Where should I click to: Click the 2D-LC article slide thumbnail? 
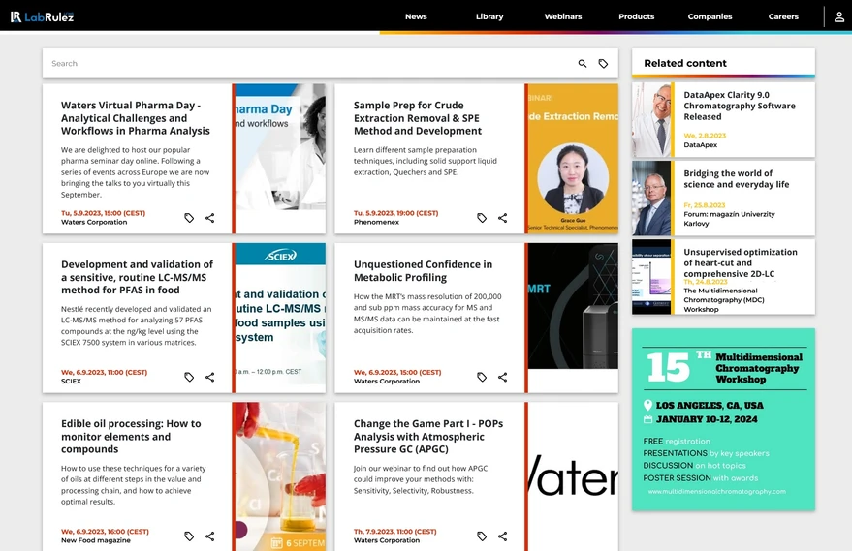coord(651,277)
